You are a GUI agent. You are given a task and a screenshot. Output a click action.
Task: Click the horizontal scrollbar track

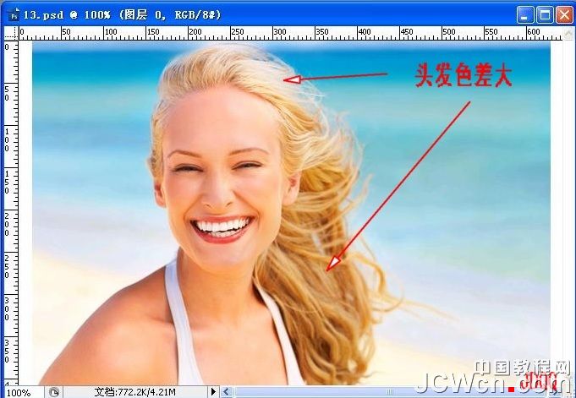coord(381,392)
